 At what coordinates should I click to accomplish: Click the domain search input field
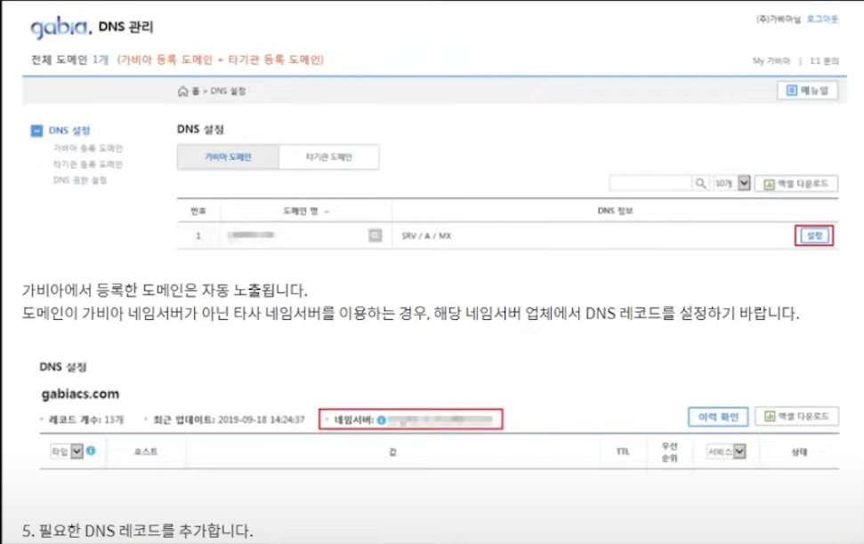point(650,183)
